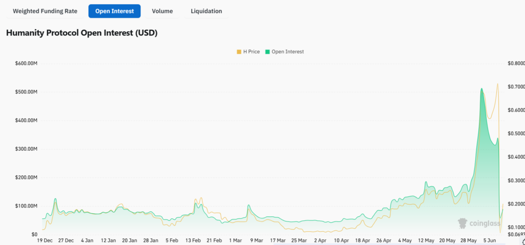The height and width of the screenshot is (245, 525).
Task: Click the 5 Jun date label
Action: point(490,240)
